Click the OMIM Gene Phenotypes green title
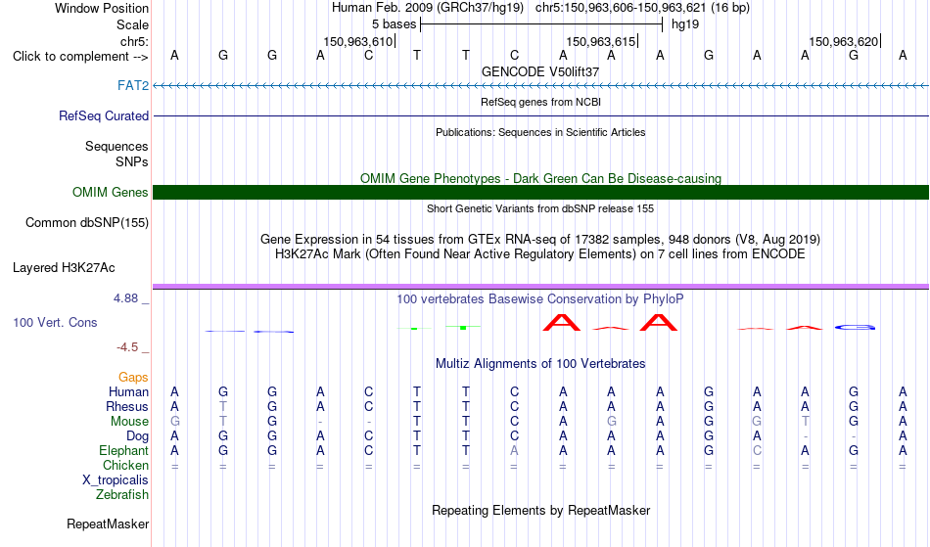Image resolution: width=930 pixels, height=547 pixels. click(540, 178)
